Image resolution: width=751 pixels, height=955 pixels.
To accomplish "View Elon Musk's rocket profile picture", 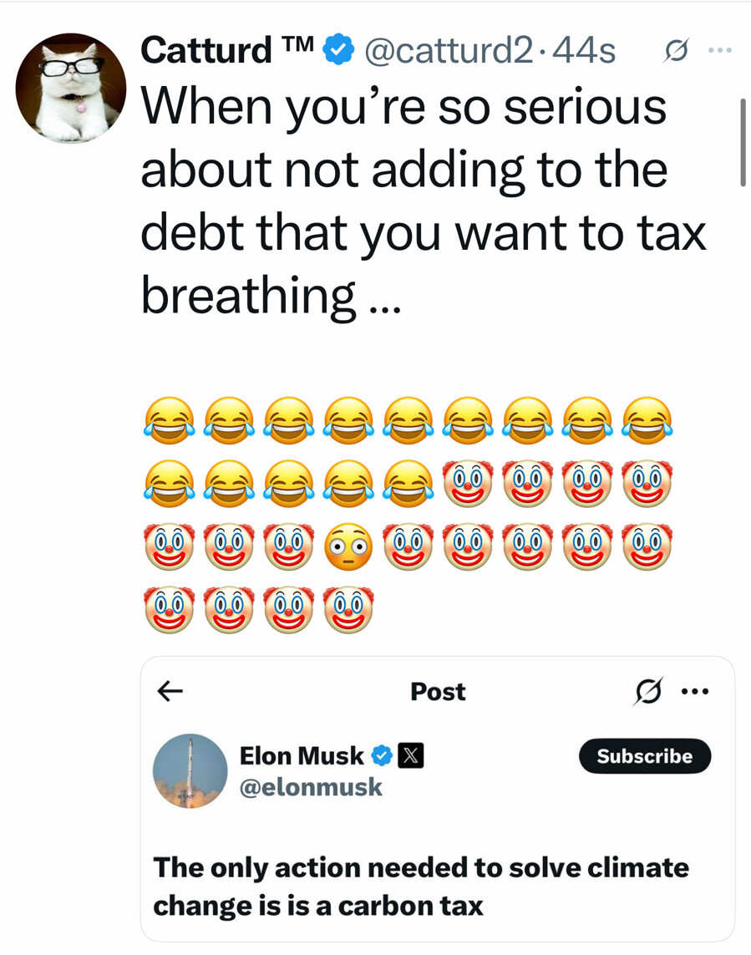I will point(190,771).
